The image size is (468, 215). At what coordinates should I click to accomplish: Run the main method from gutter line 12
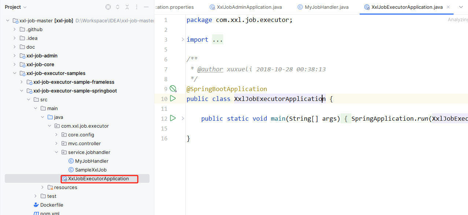point(173,118)
